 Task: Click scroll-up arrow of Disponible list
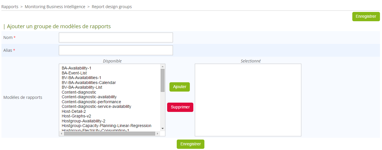162,67
